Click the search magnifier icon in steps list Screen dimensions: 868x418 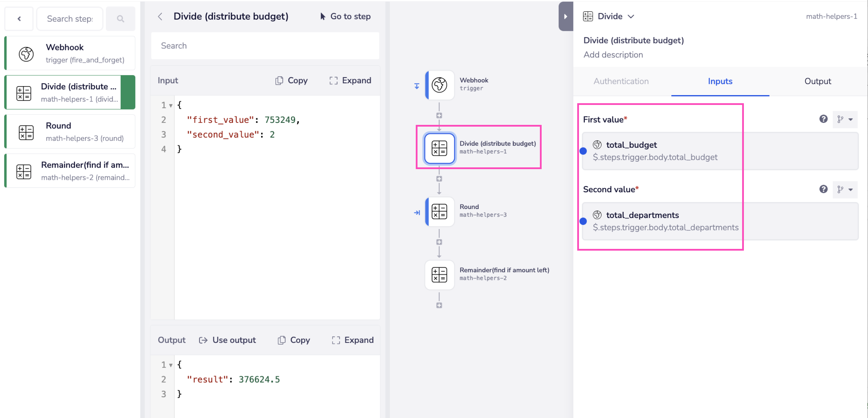(120, 19)
